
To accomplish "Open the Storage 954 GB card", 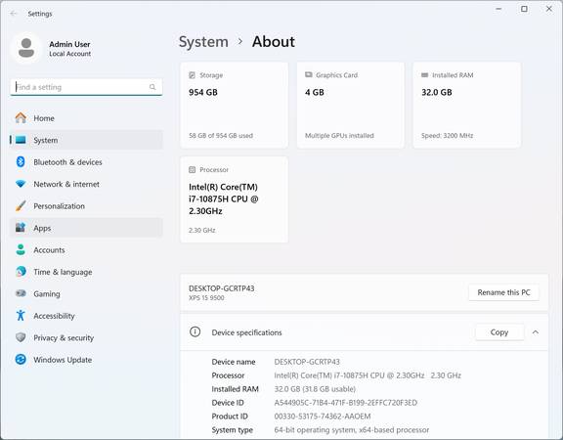I will [x=235, y=105].
